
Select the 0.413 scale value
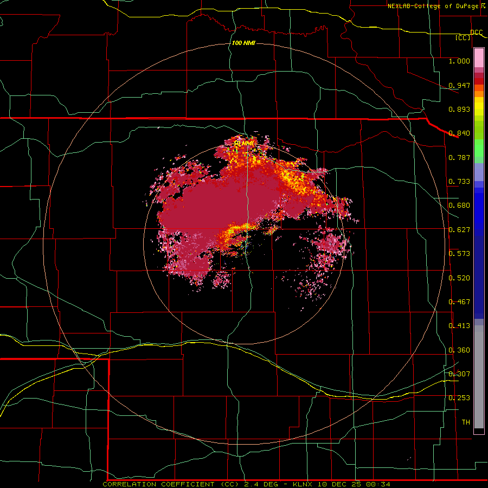[459, 326]
